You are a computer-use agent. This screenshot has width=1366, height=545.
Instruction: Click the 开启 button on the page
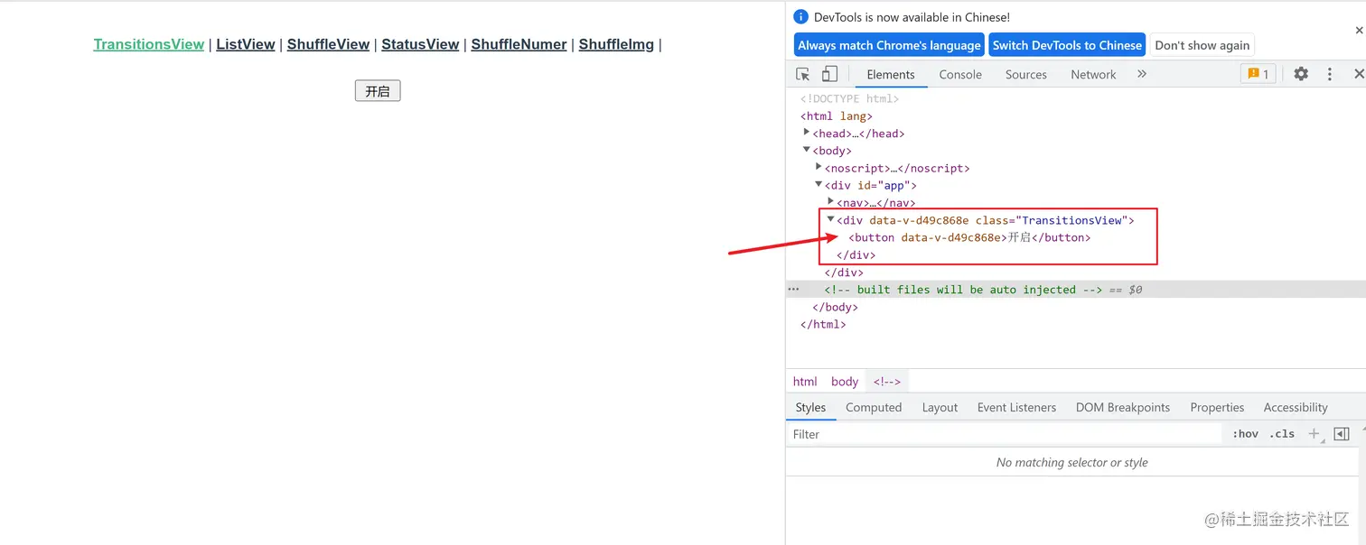point(378,91)
